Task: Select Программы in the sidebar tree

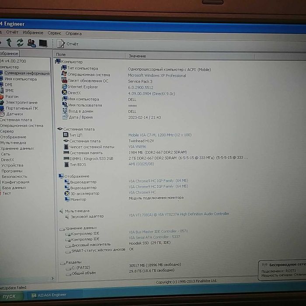Action: coord(12,171)
